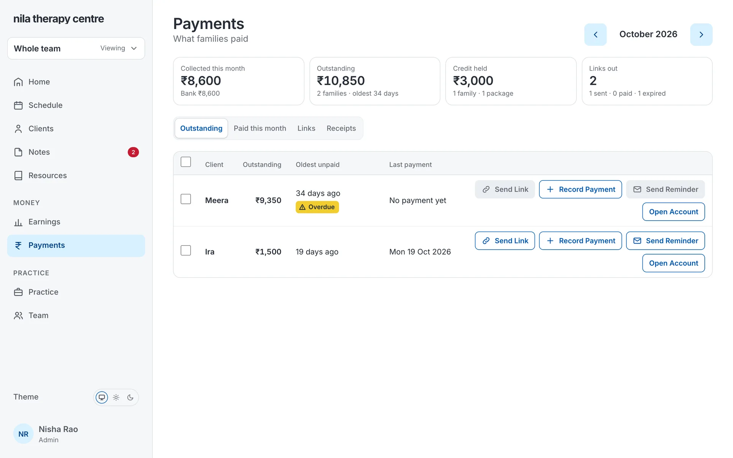
Task: Switch to dark theme moon option
Action: [x=130, y=397]
